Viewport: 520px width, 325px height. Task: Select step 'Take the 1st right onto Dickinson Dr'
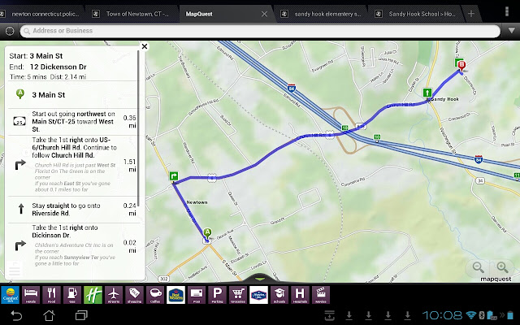[x=72, y=247]
